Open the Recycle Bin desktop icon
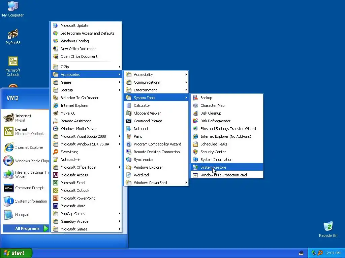This screenshot has height=258, width=345. click(328, 226)
